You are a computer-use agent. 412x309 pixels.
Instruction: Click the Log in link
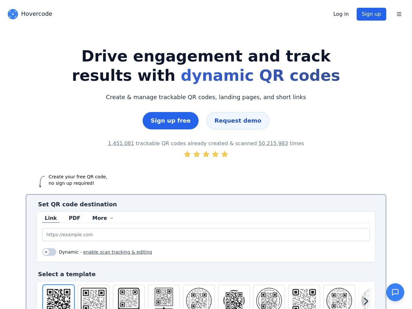(341, 14)
